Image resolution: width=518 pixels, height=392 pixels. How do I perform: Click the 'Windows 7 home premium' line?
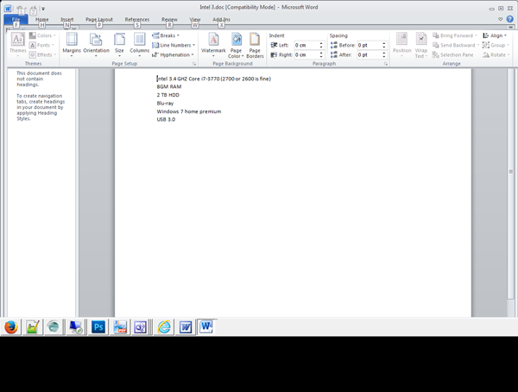coord(189,111)
